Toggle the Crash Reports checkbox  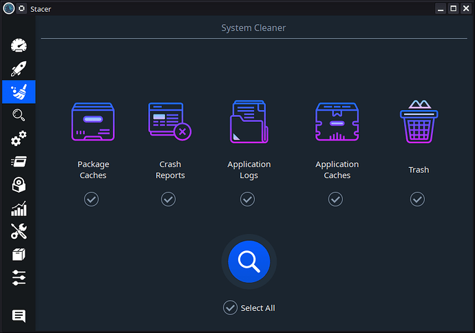point(168,200)
